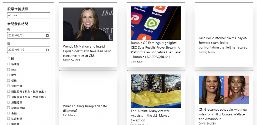Open calendar picker for the 到 end date
Image resolution: width=257 pixels, height=125 pixels.
47,50
